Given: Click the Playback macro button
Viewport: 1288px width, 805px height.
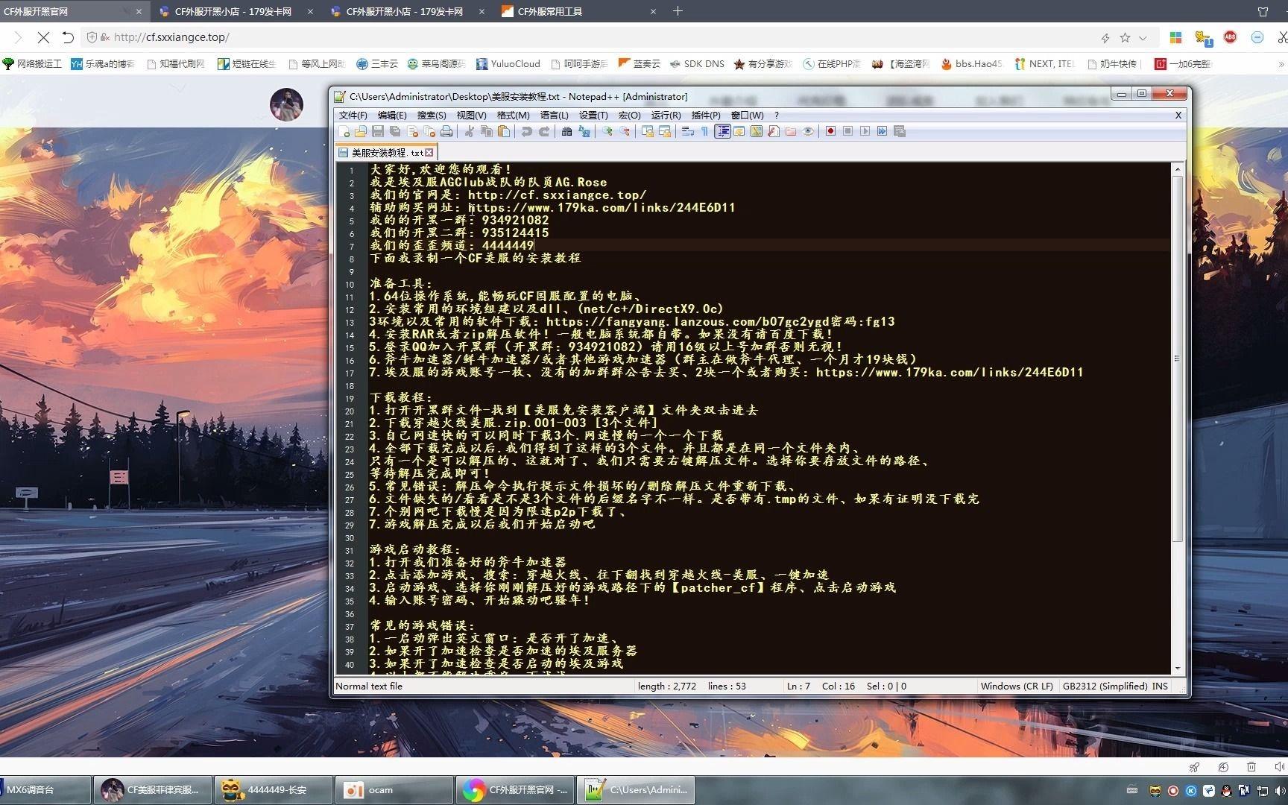Looking at the screenshot, I should 865,131.
